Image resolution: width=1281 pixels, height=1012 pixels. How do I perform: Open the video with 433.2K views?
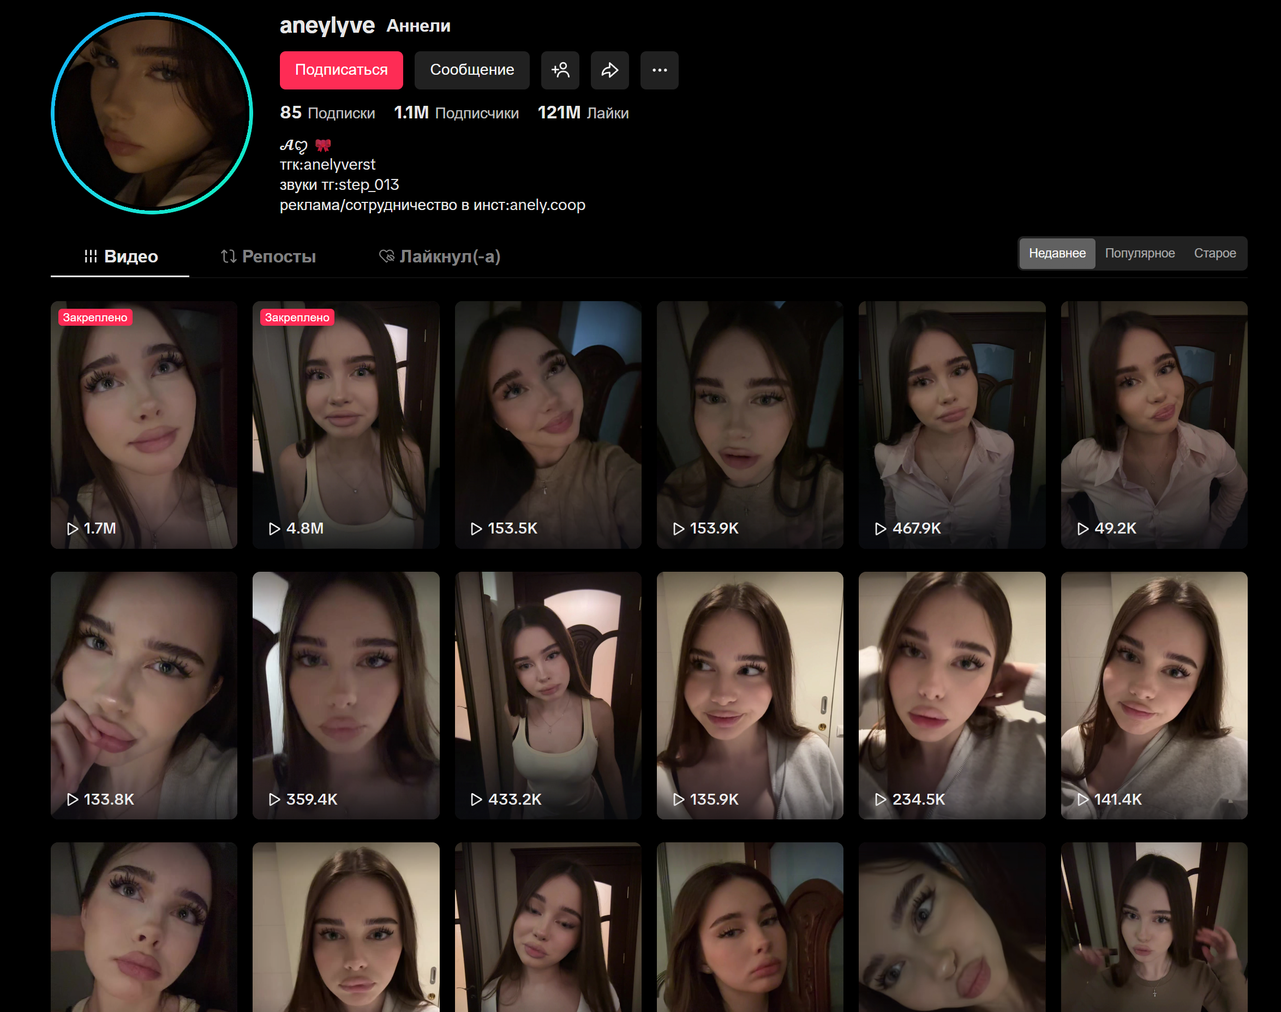(x=548, y=694)
